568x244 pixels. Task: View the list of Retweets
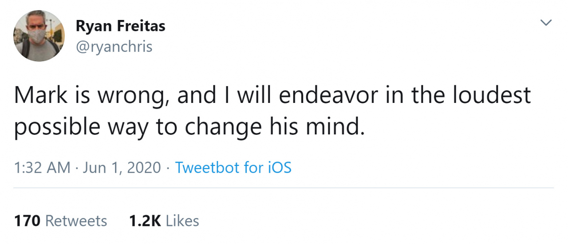pyautogui.click(x=76, y=220)
